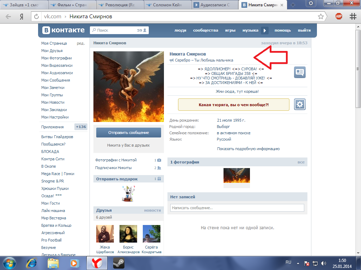Open сообщества in top menu
Image resolution: width=361 pixels, height=270 pixels.
206,30
